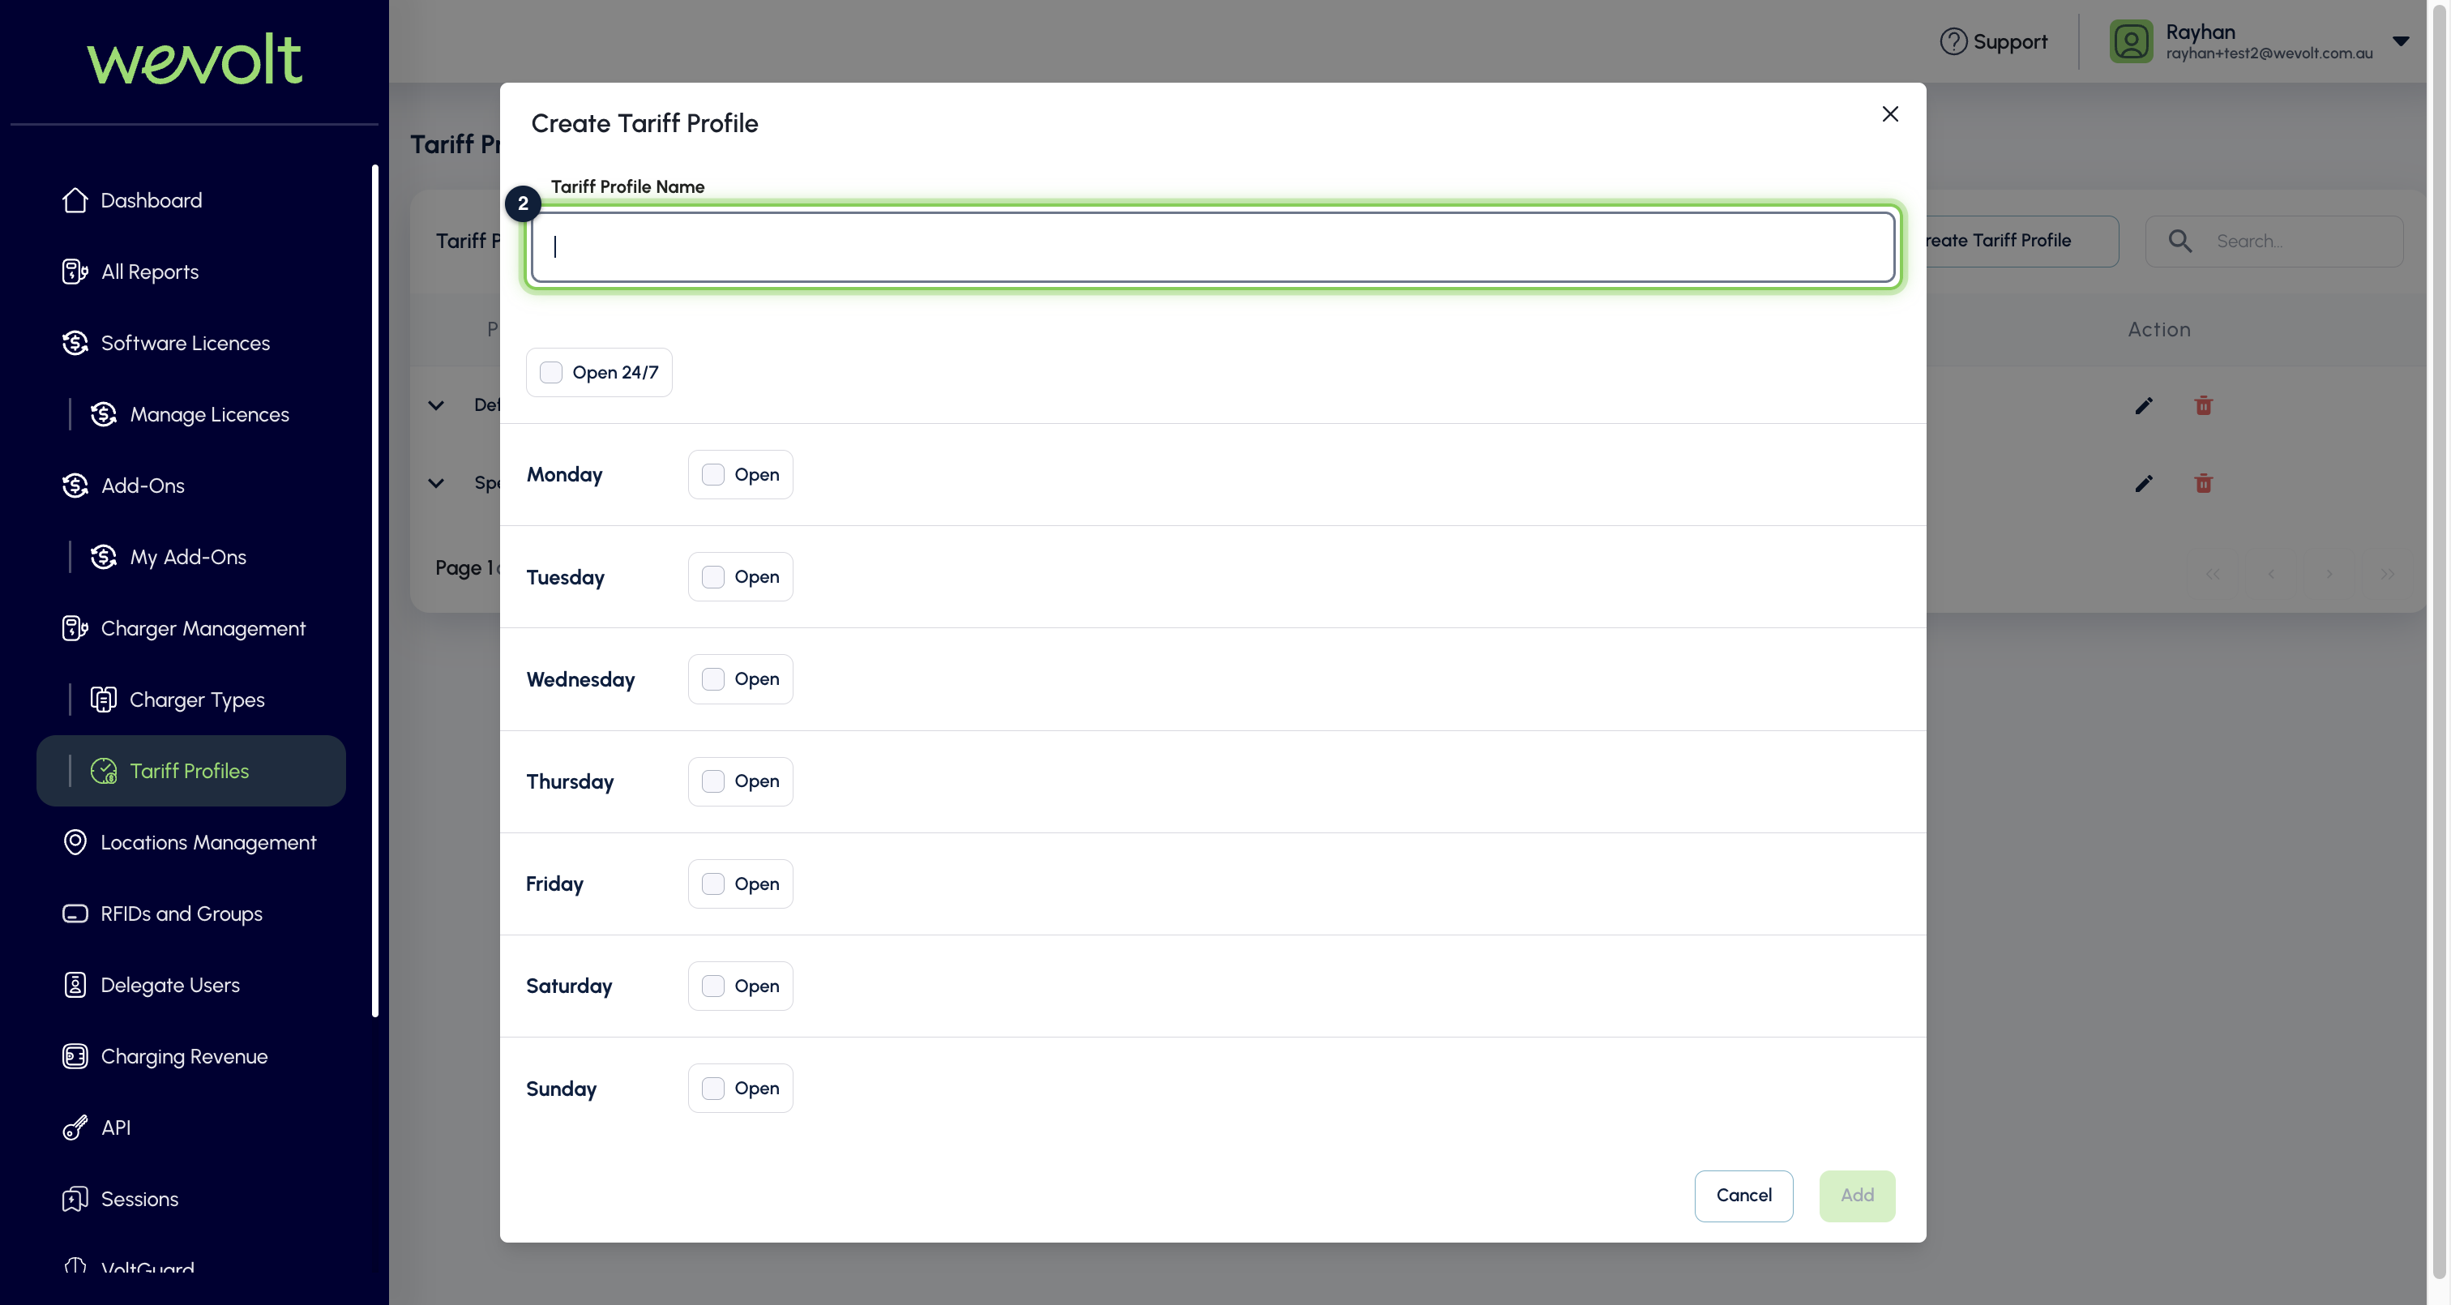Click the Monday day label

[x=564, y=475]
